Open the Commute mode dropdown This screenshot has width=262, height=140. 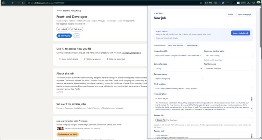click(178, 69)
